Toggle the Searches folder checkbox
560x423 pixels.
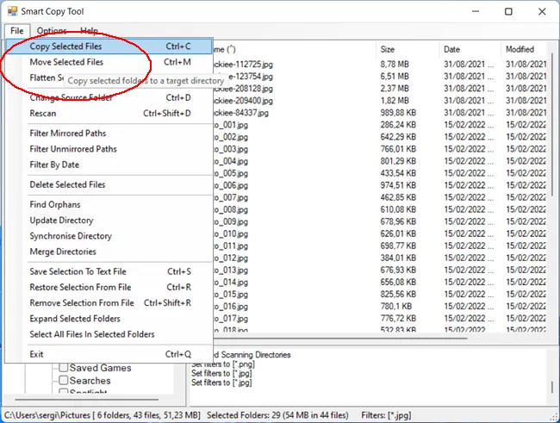[64, 380]
